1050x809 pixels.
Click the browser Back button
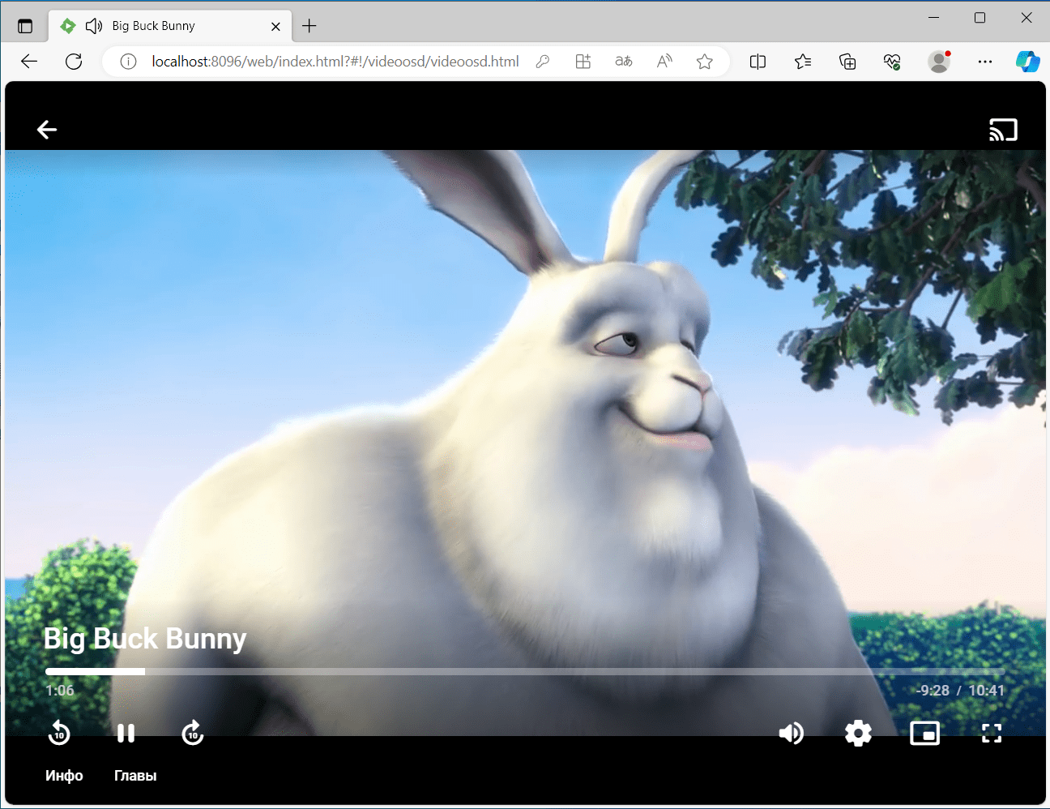[x=29, y=62]
